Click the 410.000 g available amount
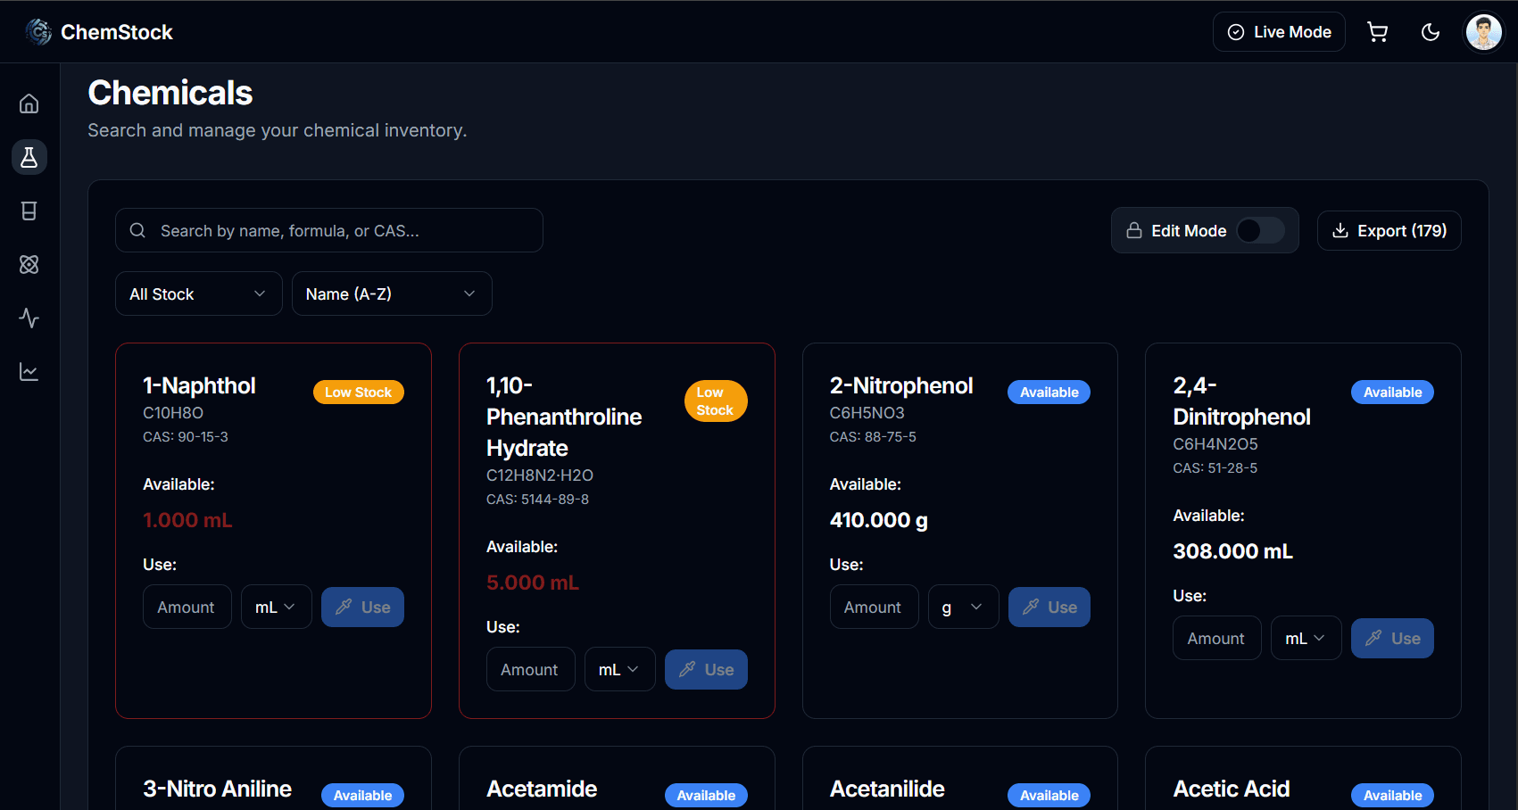Viewport: 1518px width, 810px height. (x=879, y=520)
